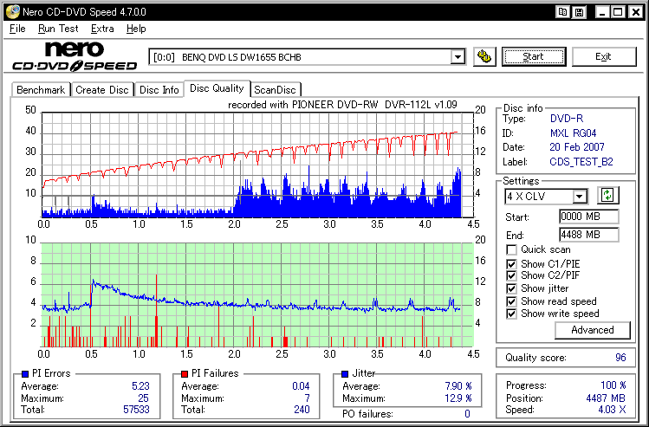Click the date 20 Feb 2007

coord(577,147)
